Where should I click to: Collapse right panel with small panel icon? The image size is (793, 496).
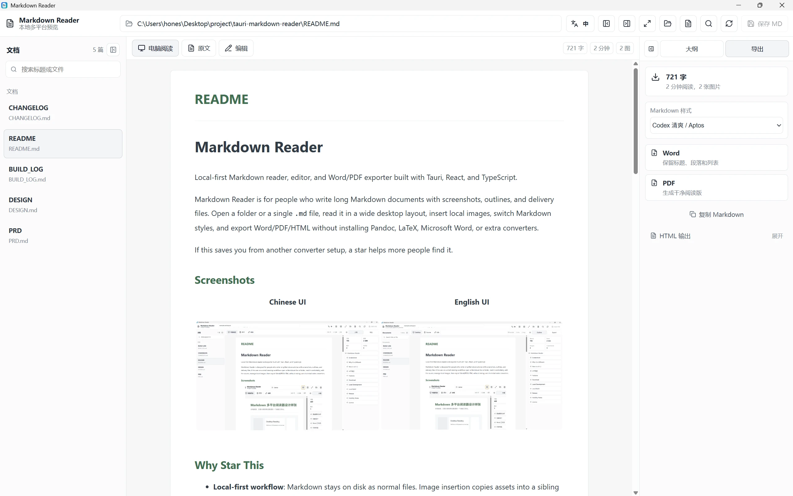click(651, 49)
